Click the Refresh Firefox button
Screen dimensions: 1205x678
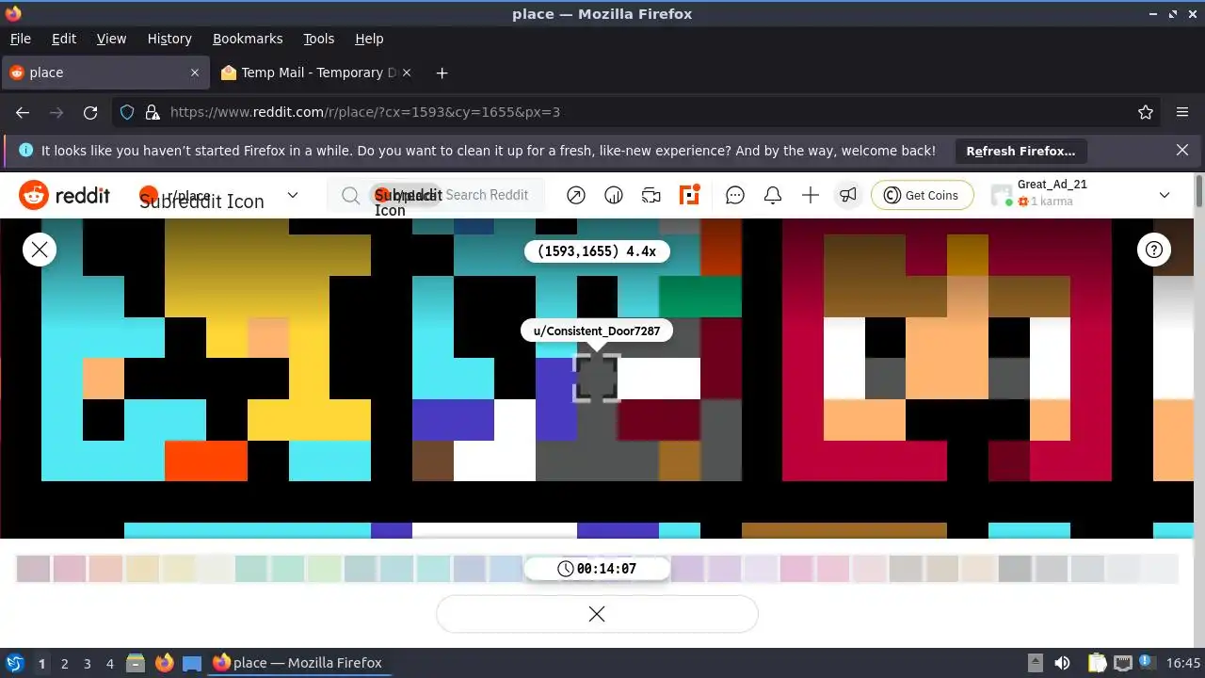1020,151
